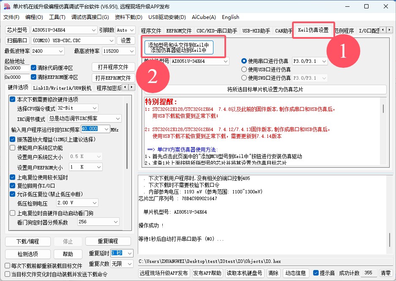
Task: Open the 调试仿真接口(G) menu
Action: [x=90, y=17]
